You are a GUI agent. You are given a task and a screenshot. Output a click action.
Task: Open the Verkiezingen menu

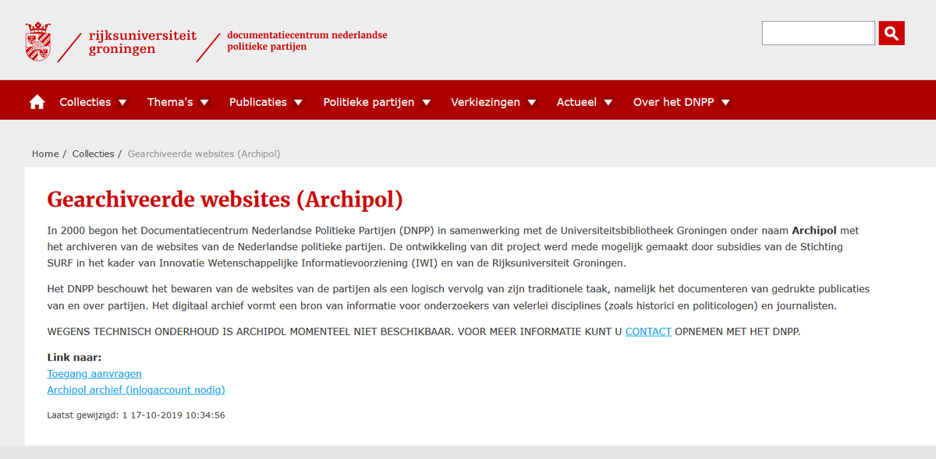tap(485, 102)
